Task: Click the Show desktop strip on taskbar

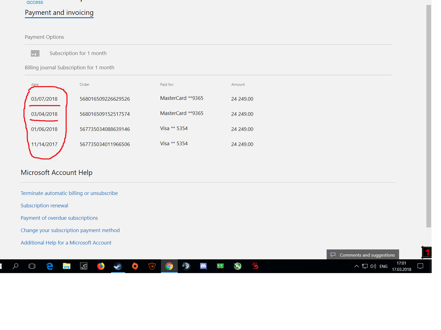Action: [x=431, y=266]
